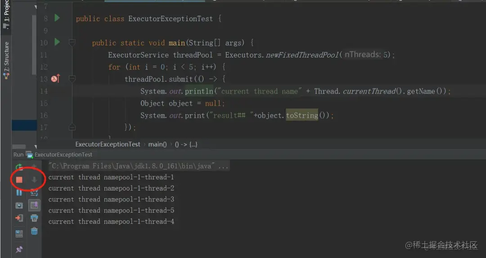This screenshot has width=486, height=258.
Task: Click the output line namepool-1-thread-4
Action: pyautogui.click(x=111, y=222)
